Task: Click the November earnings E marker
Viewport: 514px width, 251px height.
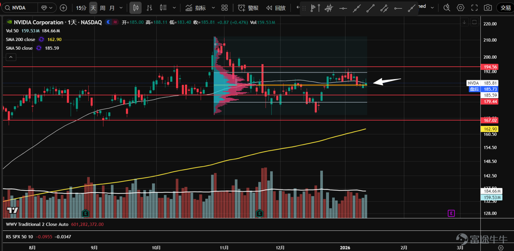Action: click(260, 213)
